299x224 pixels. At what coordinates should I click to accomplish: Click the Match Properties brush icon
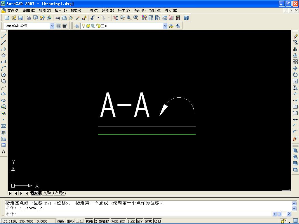(78, 18)
